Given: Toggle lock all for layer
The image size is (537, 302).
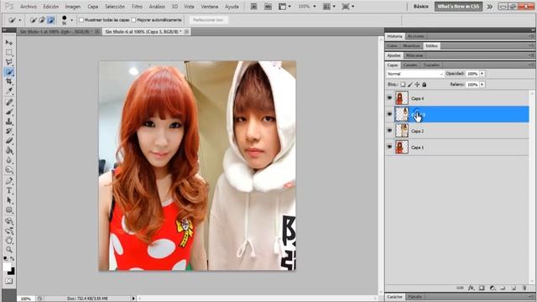Looking at the screenshot, I should pyautogui.click(x=425, y=84).
